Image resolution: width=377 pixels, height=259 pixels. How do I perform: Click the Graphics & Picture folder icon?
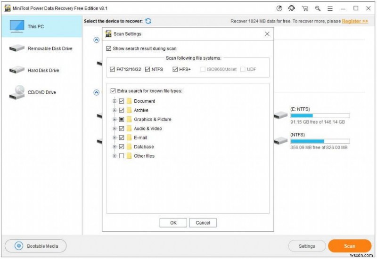[129, 119]
